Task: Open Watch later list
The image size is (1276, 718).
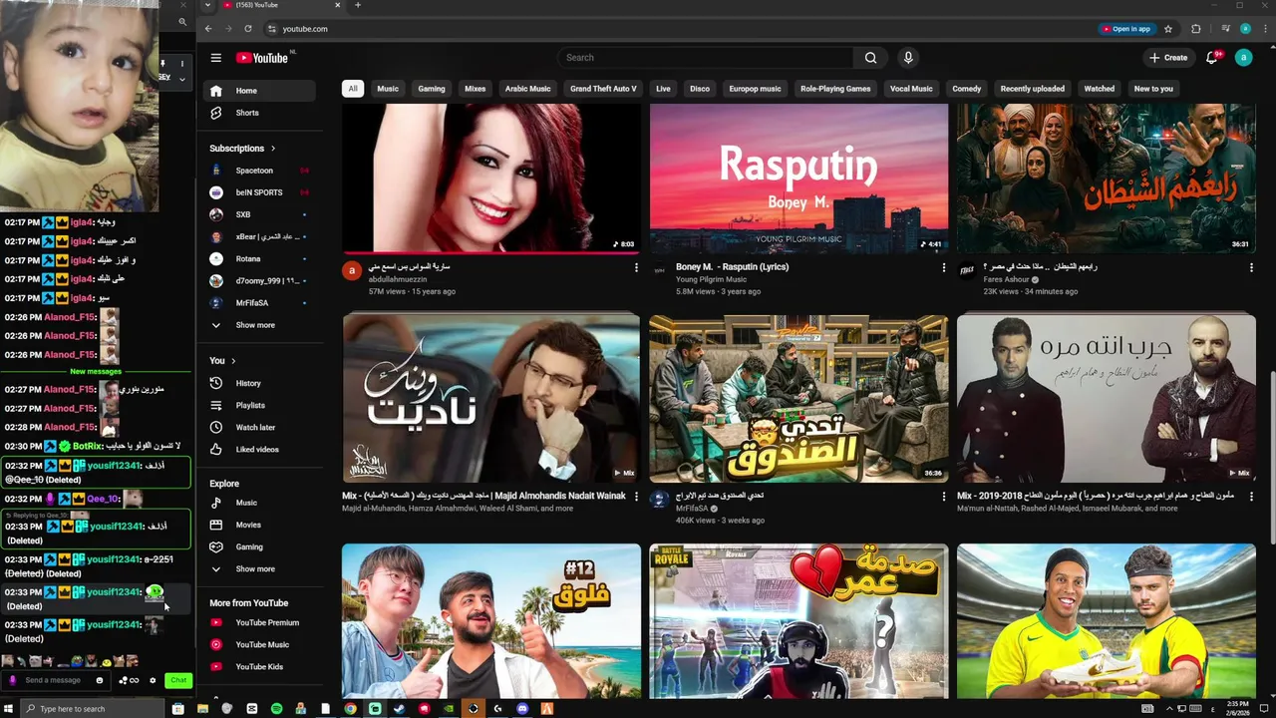Action: [259, 427]
